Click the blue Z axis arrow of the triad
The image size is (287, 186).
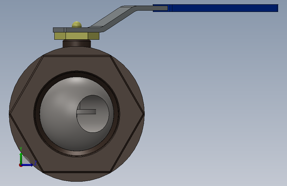[x=27, y=165]
